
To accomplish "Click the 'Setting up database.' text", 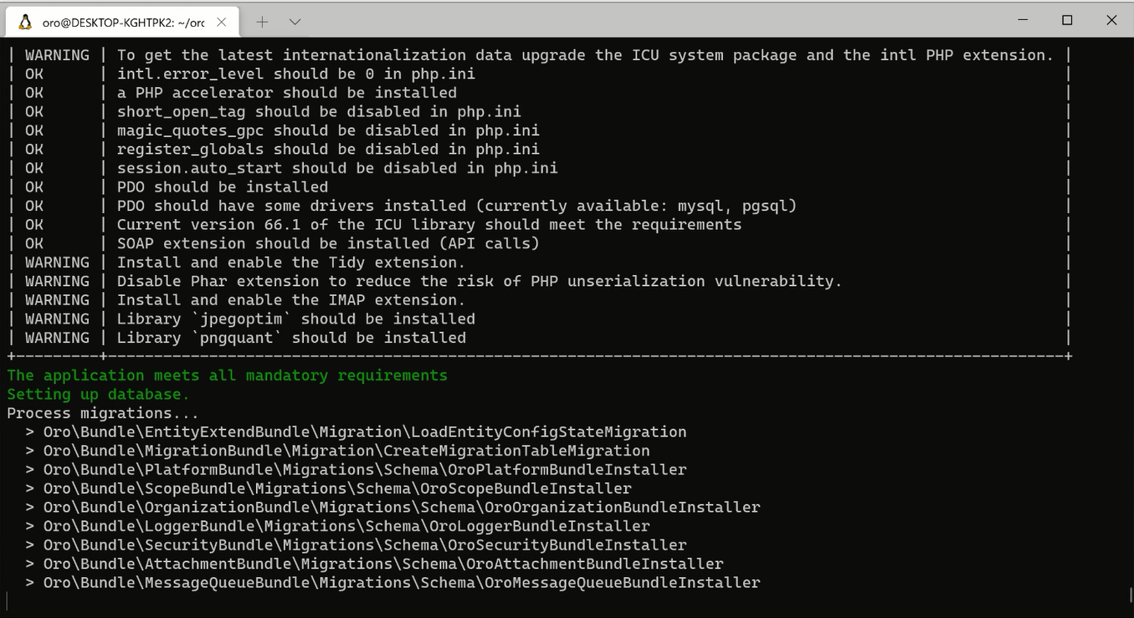I will coord(98,395).
